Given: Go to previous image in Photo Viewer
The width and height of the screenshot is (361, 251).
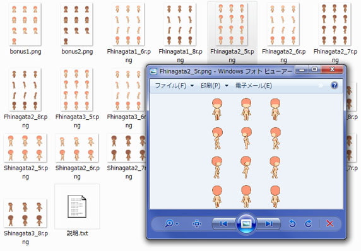Looking at the screenshot, I should point(223,224).
